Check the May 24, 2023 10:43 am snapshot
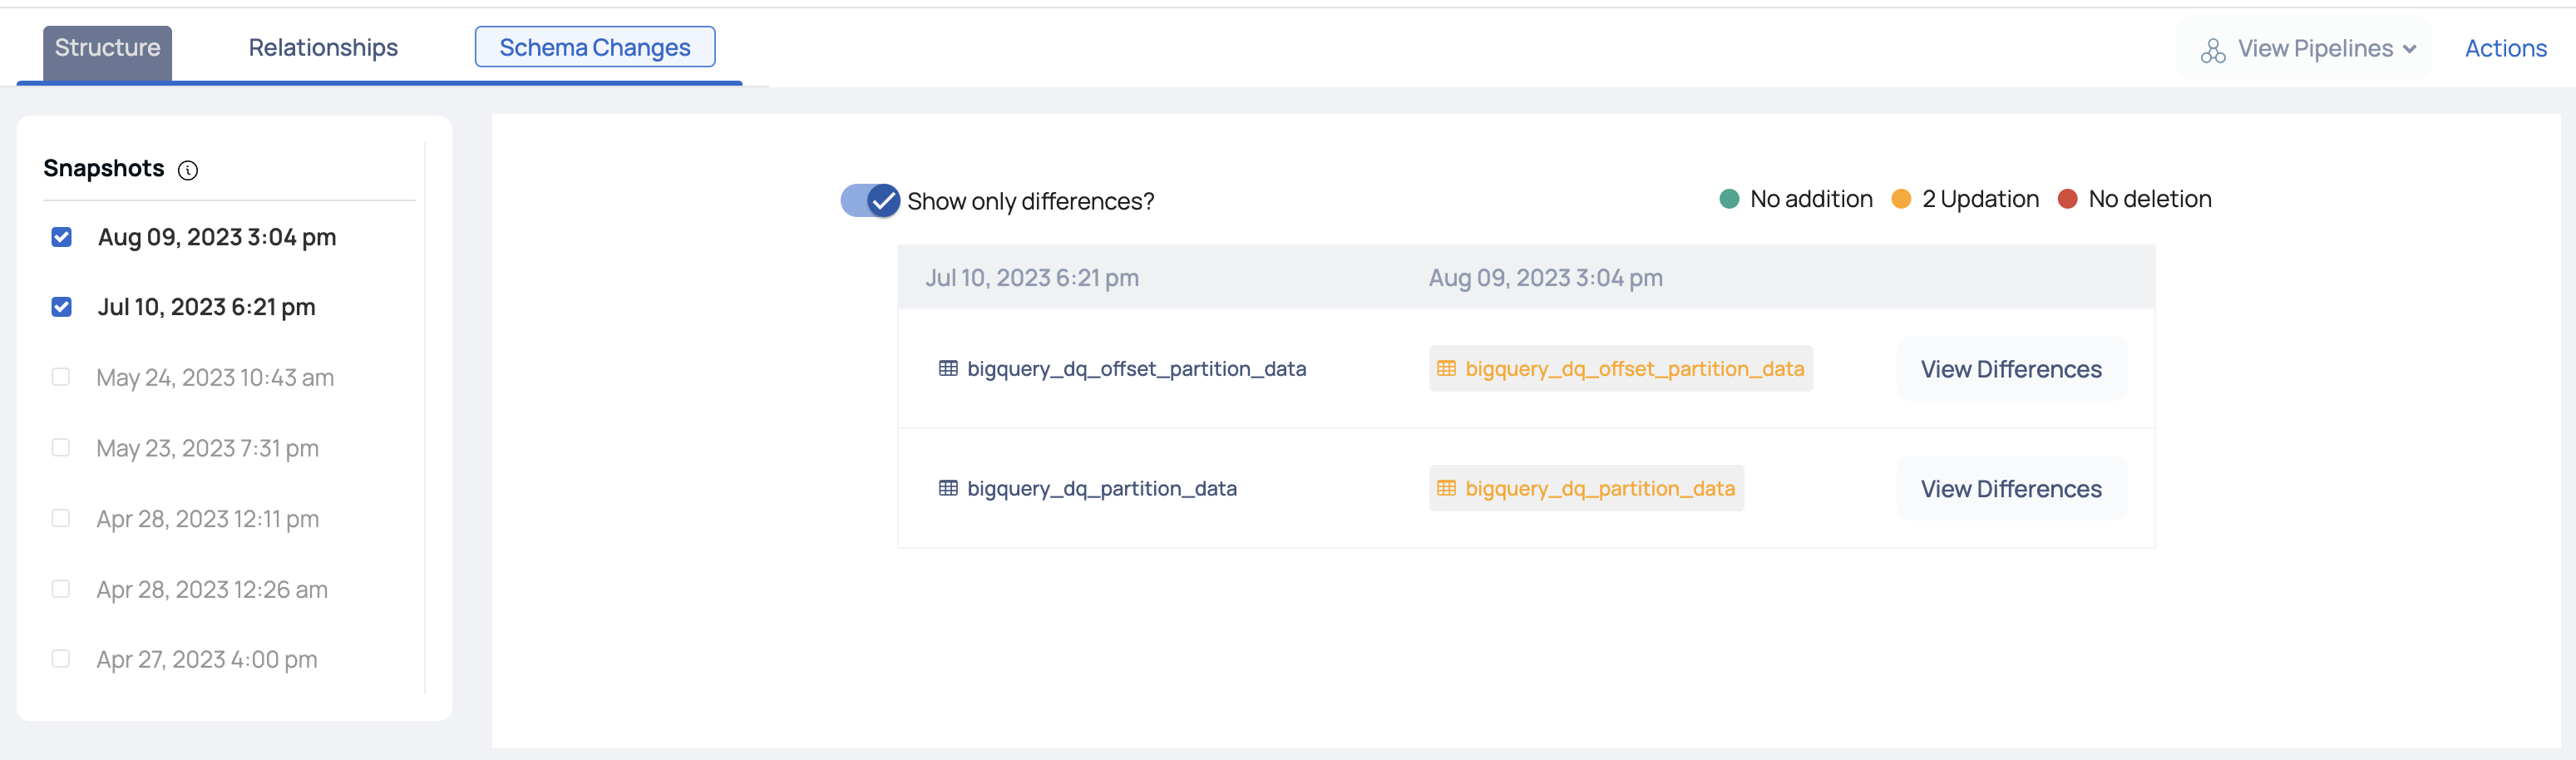The height and width of the screenshot is (760, 2576). click(61, 377)
